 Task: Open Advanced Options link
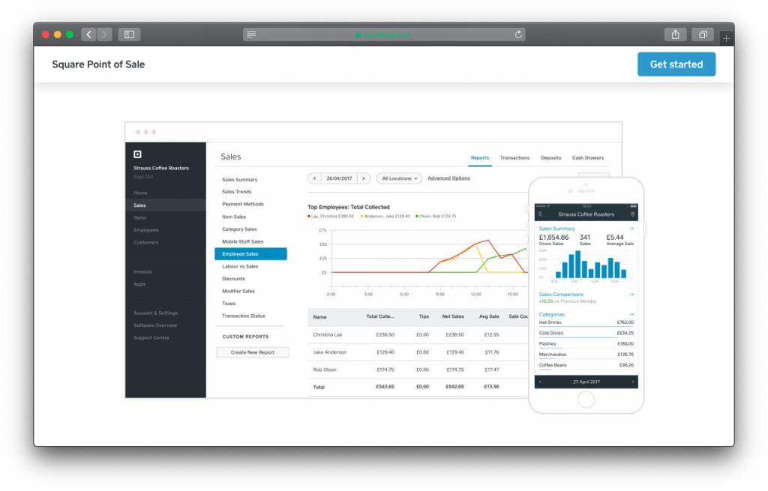click(448, 178)
